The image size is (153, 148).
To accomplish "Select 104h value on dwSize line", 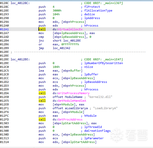I will click(56, 14).
